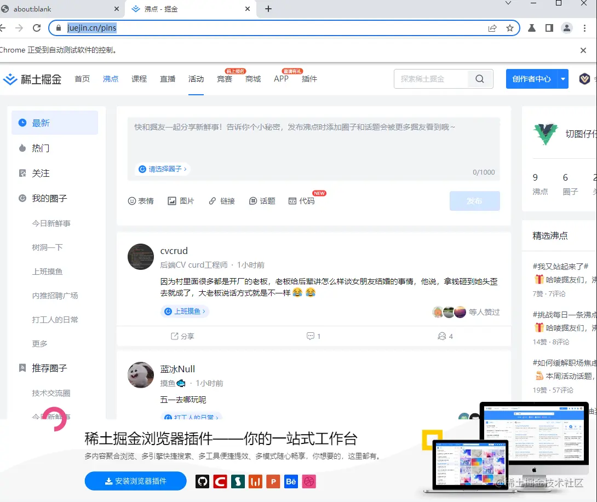The width and height of the screenshot is (597, 502).
Task: Go forward with the browser arrow
Action: (19, 28)
